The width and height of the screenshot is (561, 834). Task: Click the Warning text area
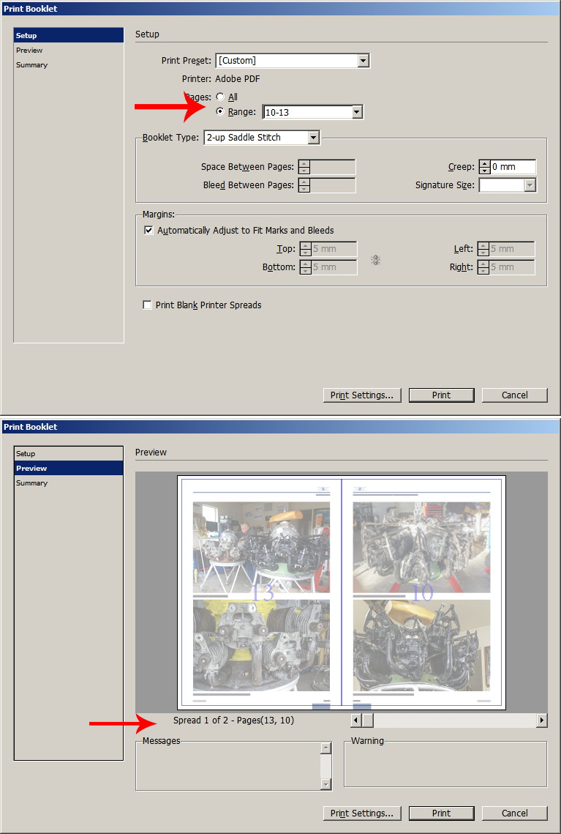[x=445, y=765]
